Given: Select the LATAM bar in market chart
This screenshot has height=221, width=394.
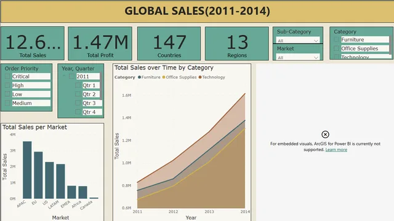Looking at the screenshot, I should tap(60, 182).
